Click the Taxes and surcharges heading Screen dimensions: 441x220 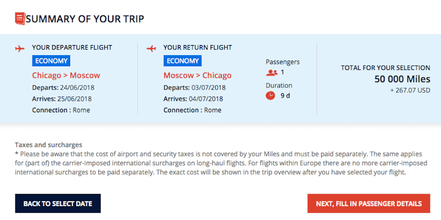click(48, 145)
